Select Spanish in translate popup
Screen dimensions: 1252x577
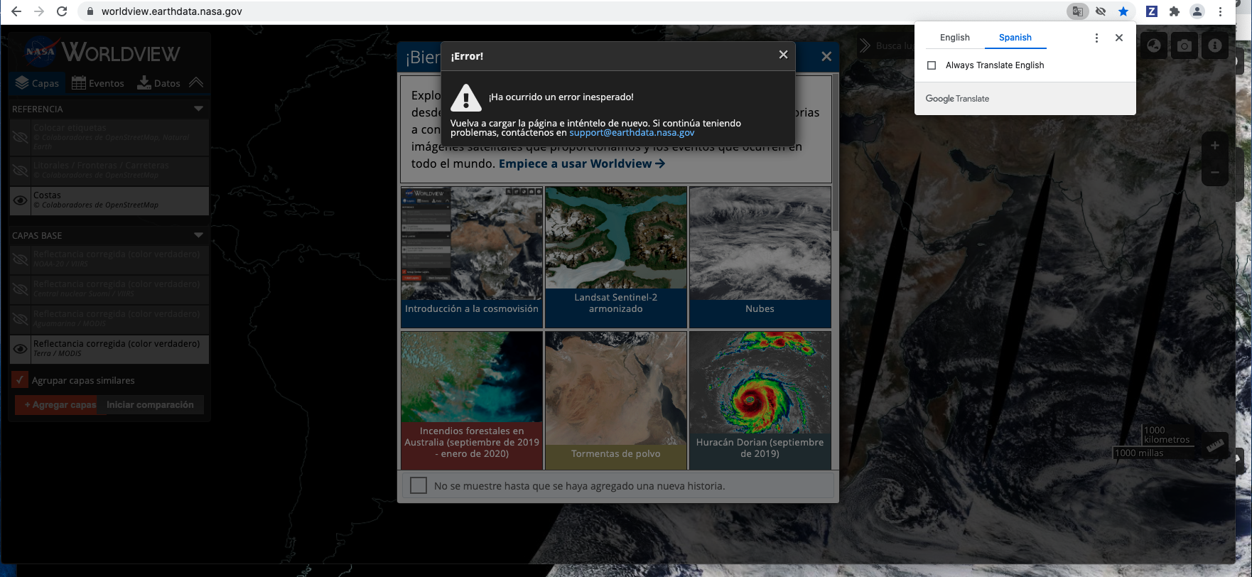point(1015,38)
